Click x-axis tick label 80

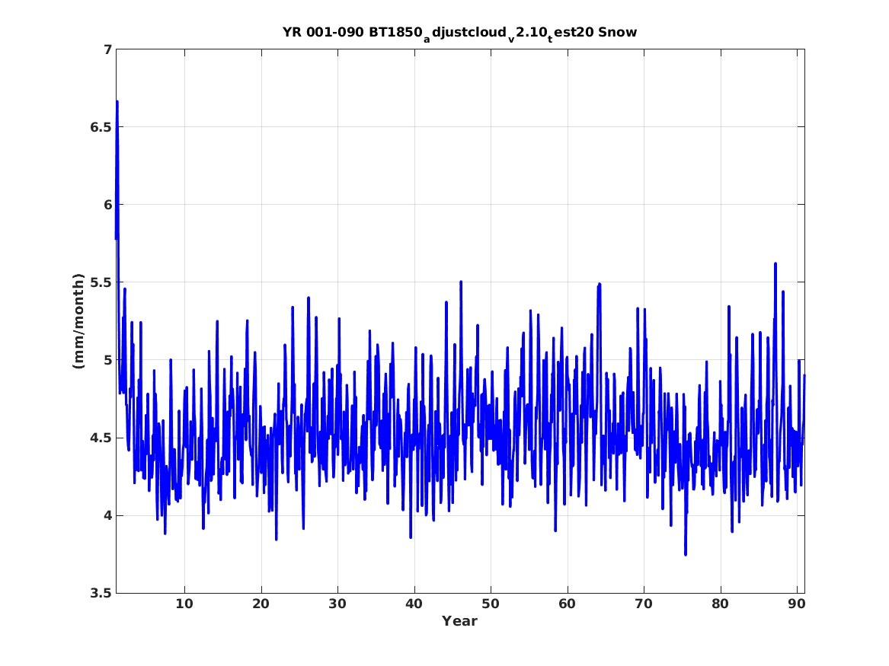720,604
